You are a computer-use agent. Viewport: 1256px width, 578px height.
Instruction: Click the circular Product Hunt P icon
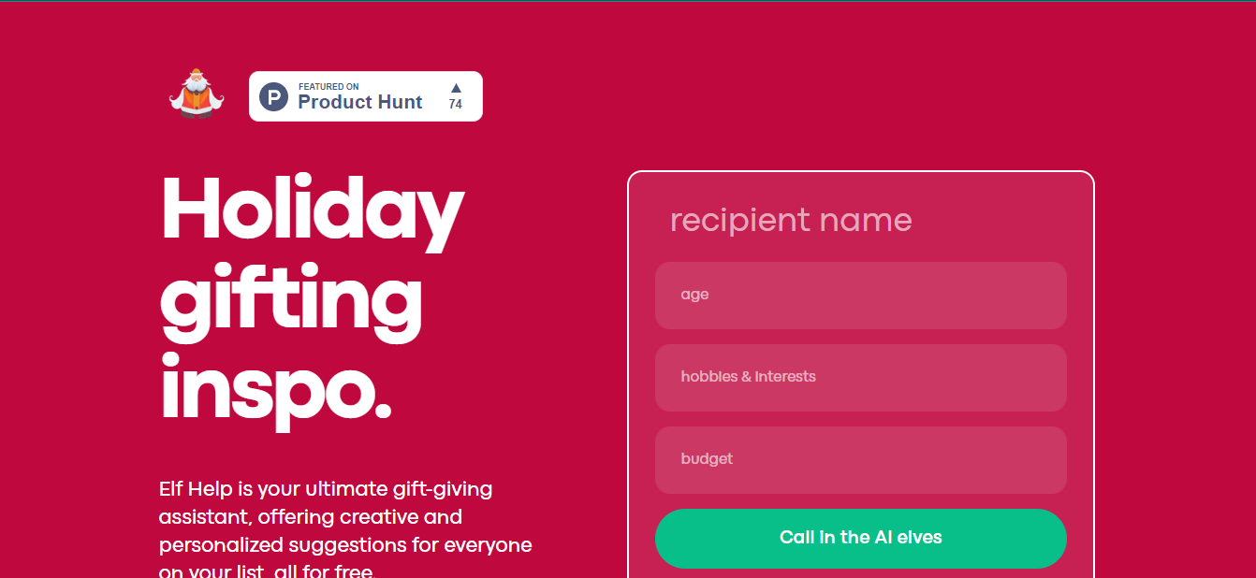coord(273,96)
